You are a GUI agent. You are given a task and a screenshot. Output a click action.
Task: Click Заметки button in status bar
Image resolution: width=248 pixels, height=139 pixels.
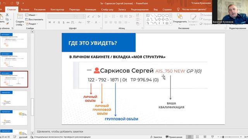[x=156, y=137]
